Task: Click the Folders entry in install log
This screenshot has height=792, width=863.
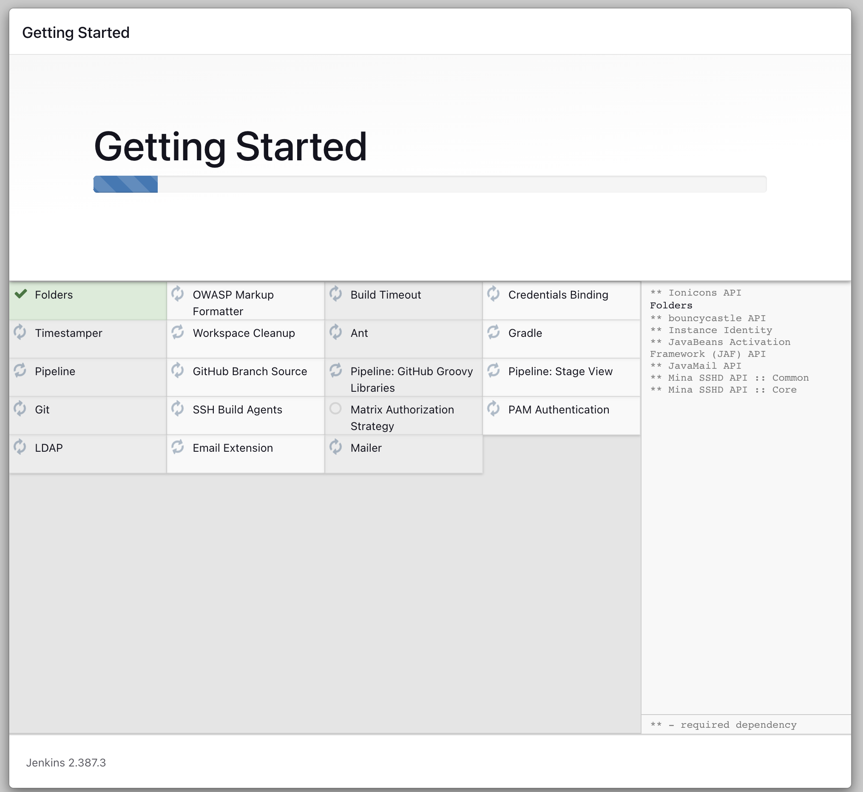Action: pyautogui.click(x=671, y=305)
